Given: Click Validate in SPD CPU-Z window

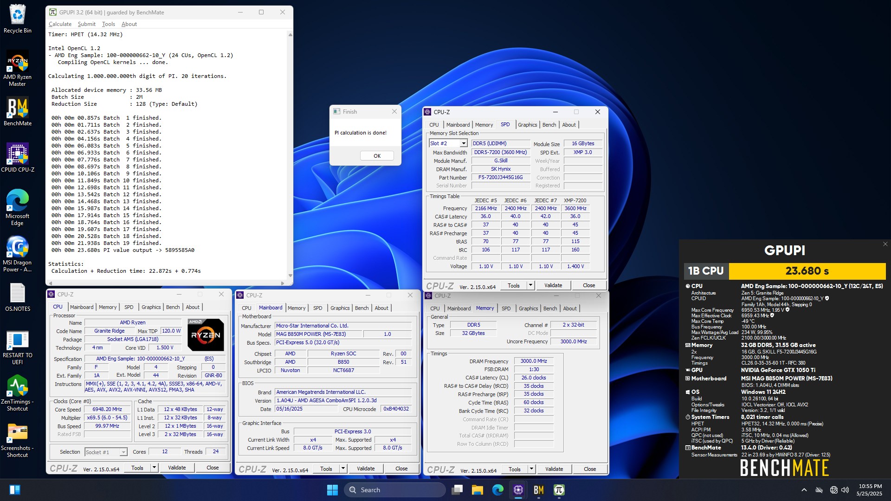Looking at the screenshot, I should [x=553, y=285].
